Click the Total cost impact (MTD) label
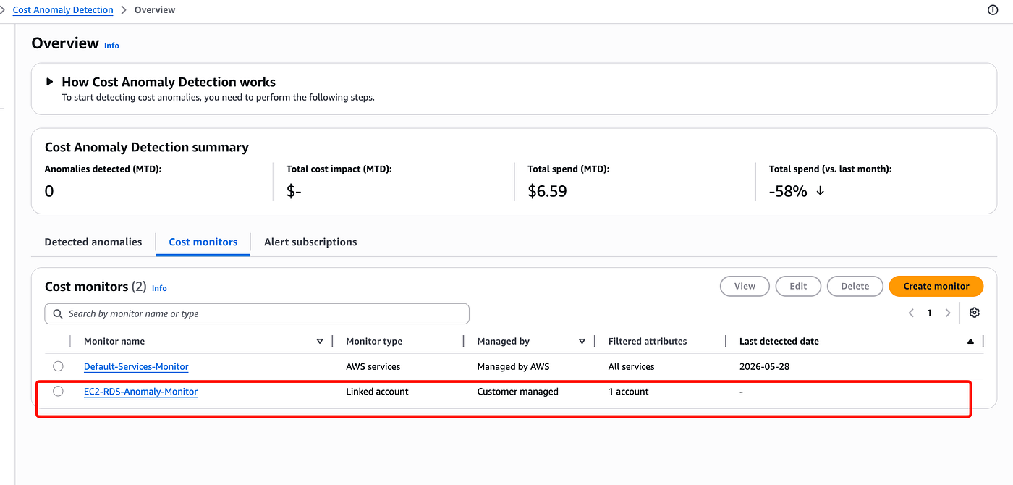Image resolution: width=1013 pixels, height=485 pixels. coord(339,169)
